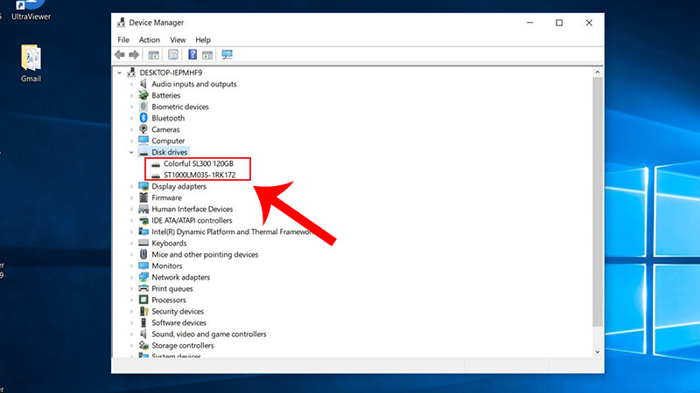The height and width of the screenshot is (393, 700).
Task: Click the Back arrow in toolbar
Action: tap(120, 54)
